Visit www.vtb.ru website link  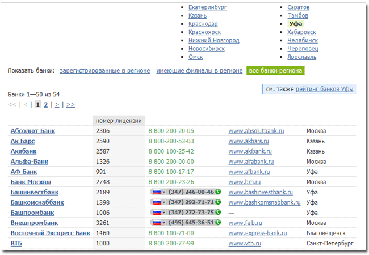point(245,244)
